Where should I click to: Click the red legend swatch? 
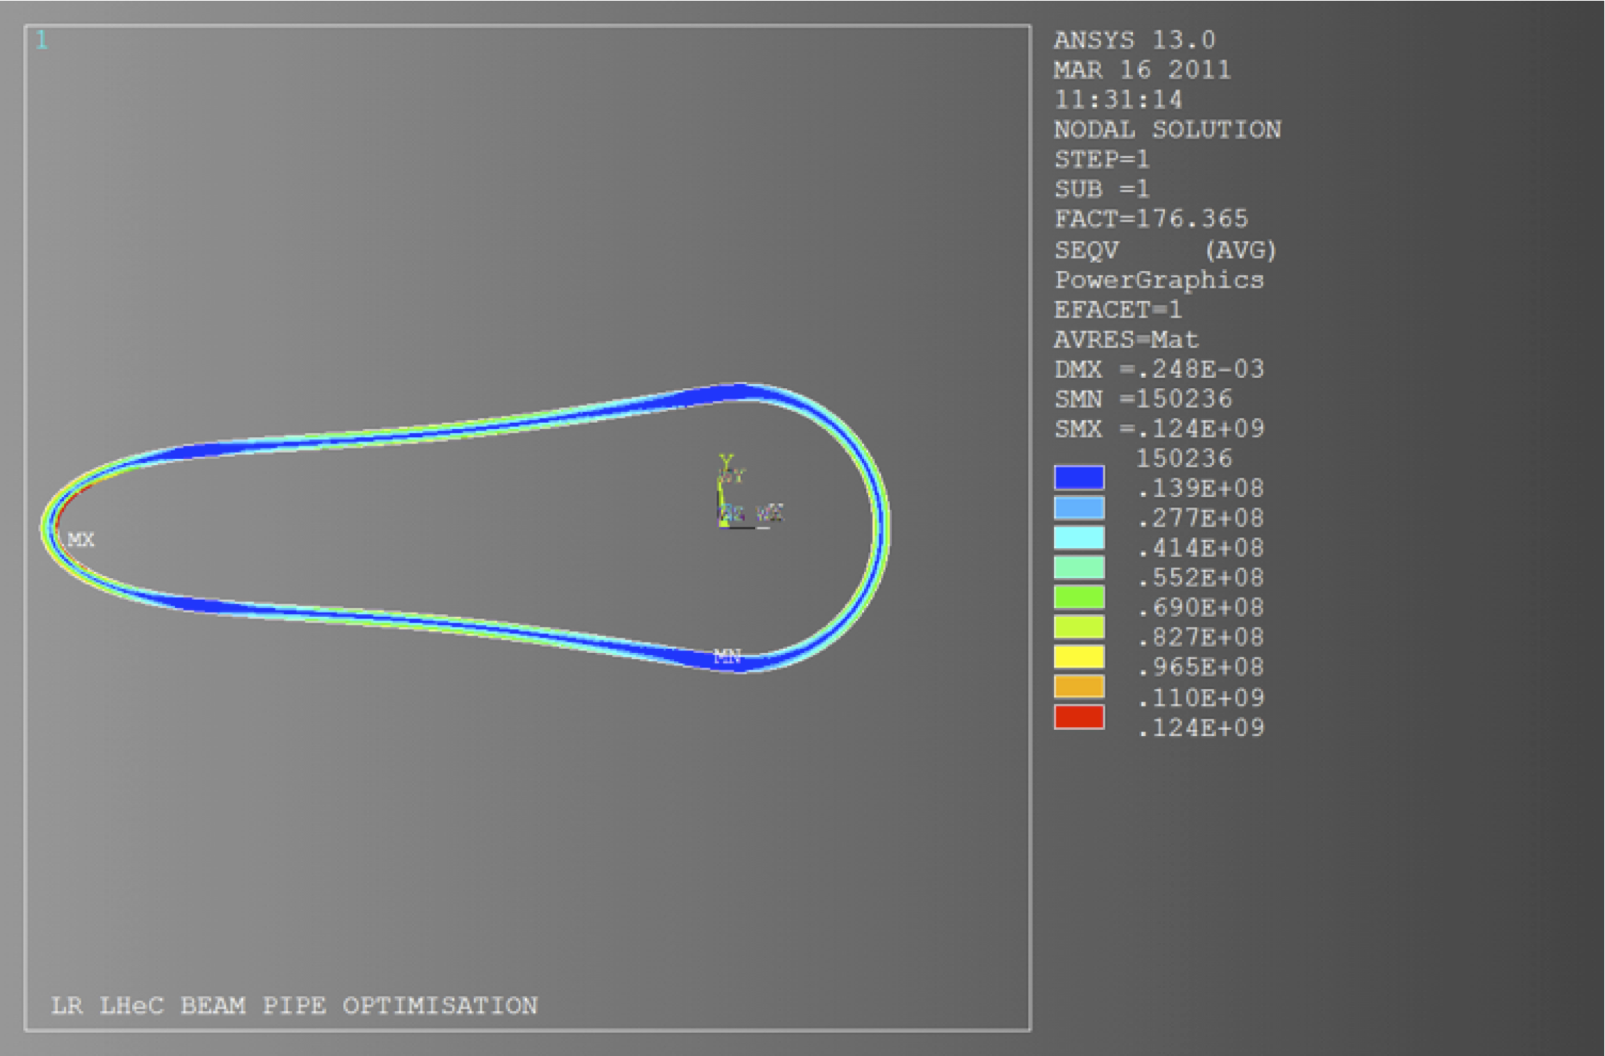(x=1079, y=717)
